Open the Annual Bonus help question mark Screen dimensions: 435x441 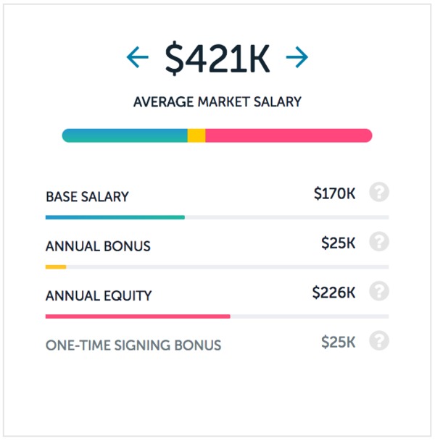(x=379, y=241)
